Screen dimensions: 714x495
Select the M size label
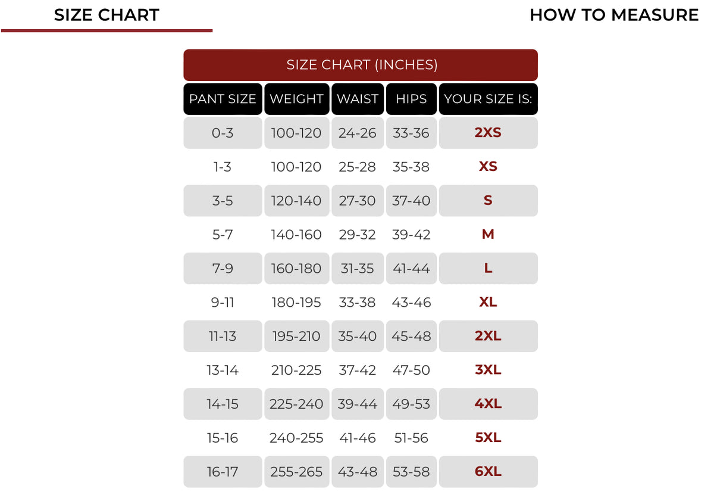point(488,235)
